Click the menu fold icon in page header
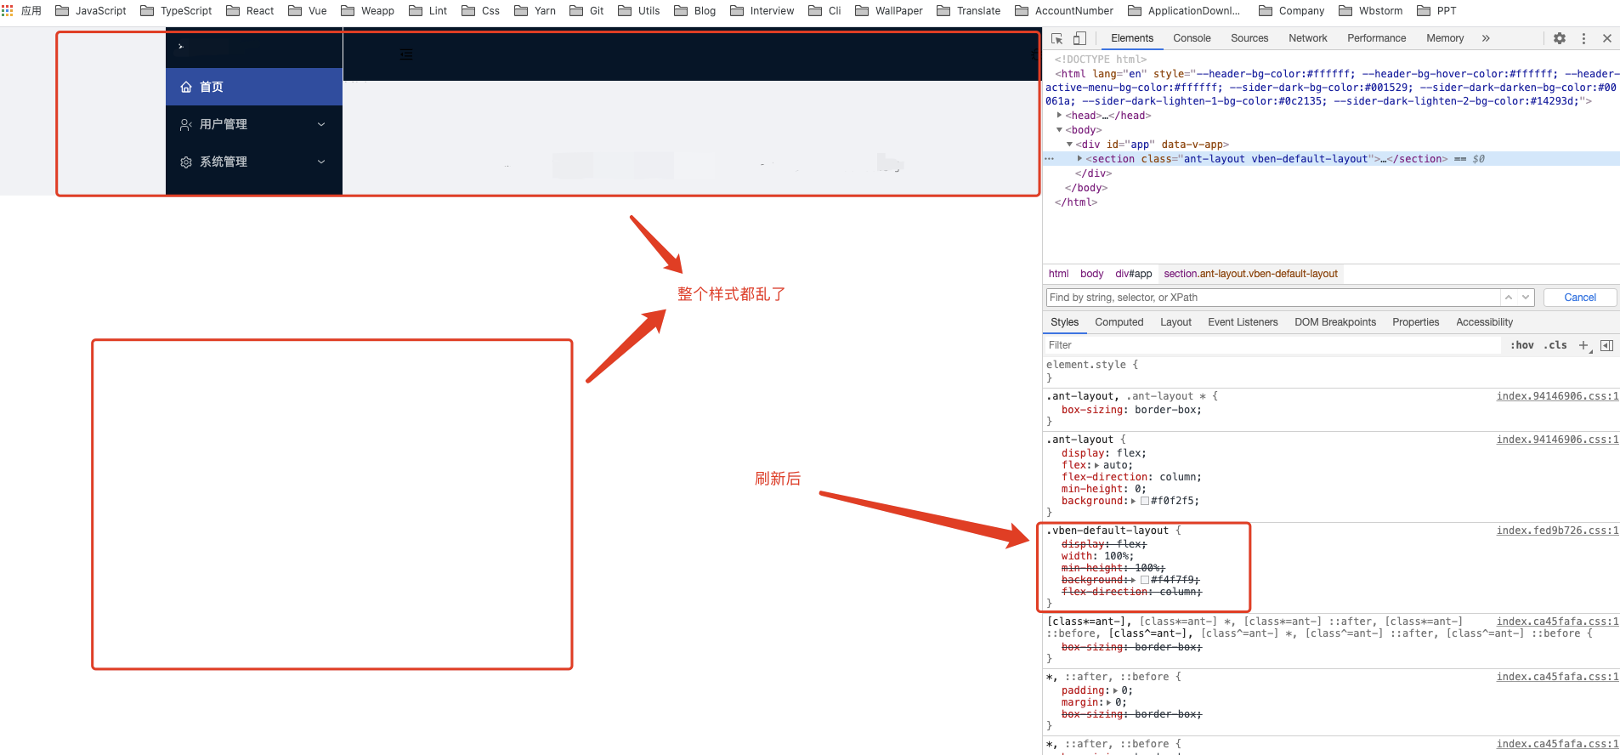1620x755 pixels. coord(406,54)
